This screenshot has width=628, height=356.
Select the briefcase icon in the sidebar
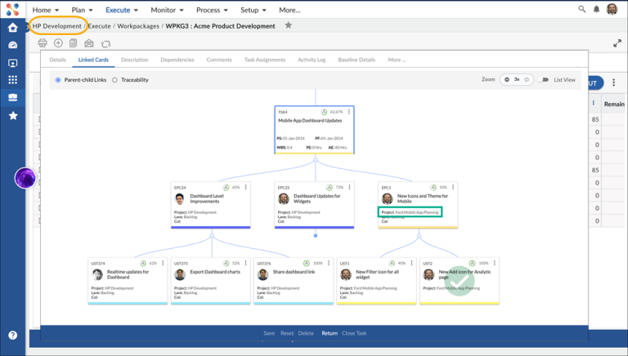13,97
